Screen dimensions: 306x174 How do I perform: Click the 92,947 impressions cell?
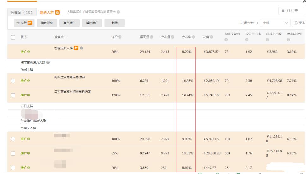coord(145,153)
